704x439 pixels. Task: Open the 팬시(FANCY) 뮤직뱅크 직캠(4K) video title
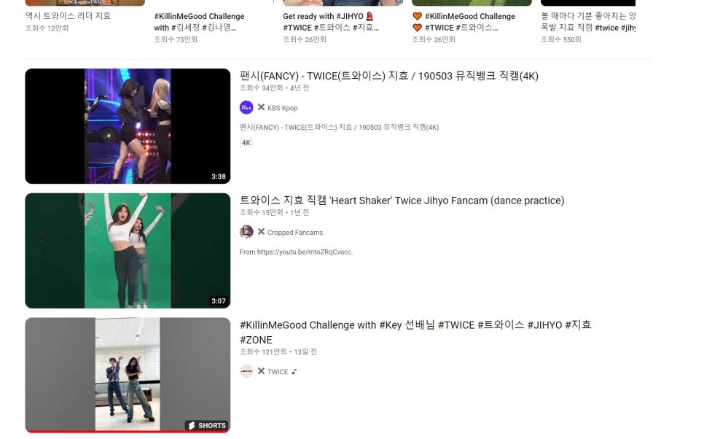[x=389, y=76]
